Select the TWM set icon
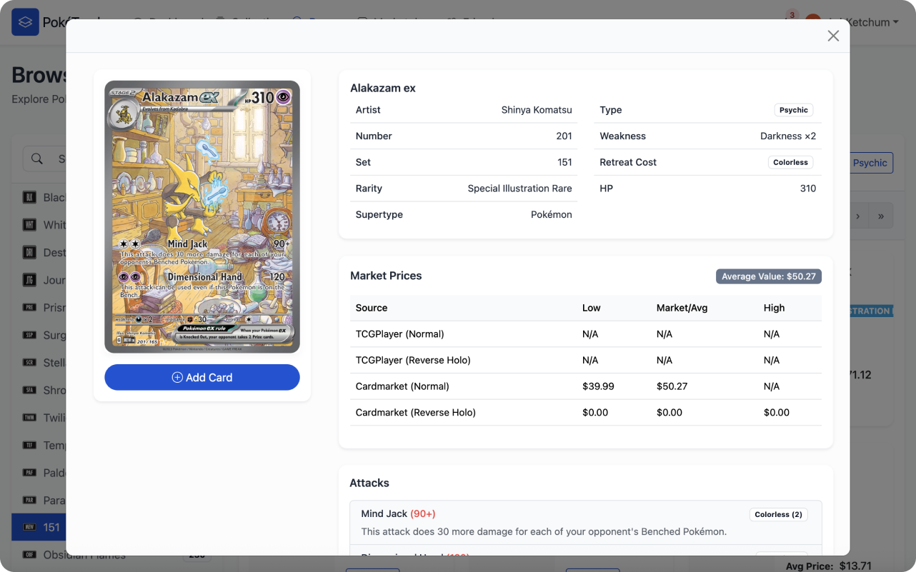Image resolution: width=916 pixels, height=572 pixels. [x=30, y=418]
